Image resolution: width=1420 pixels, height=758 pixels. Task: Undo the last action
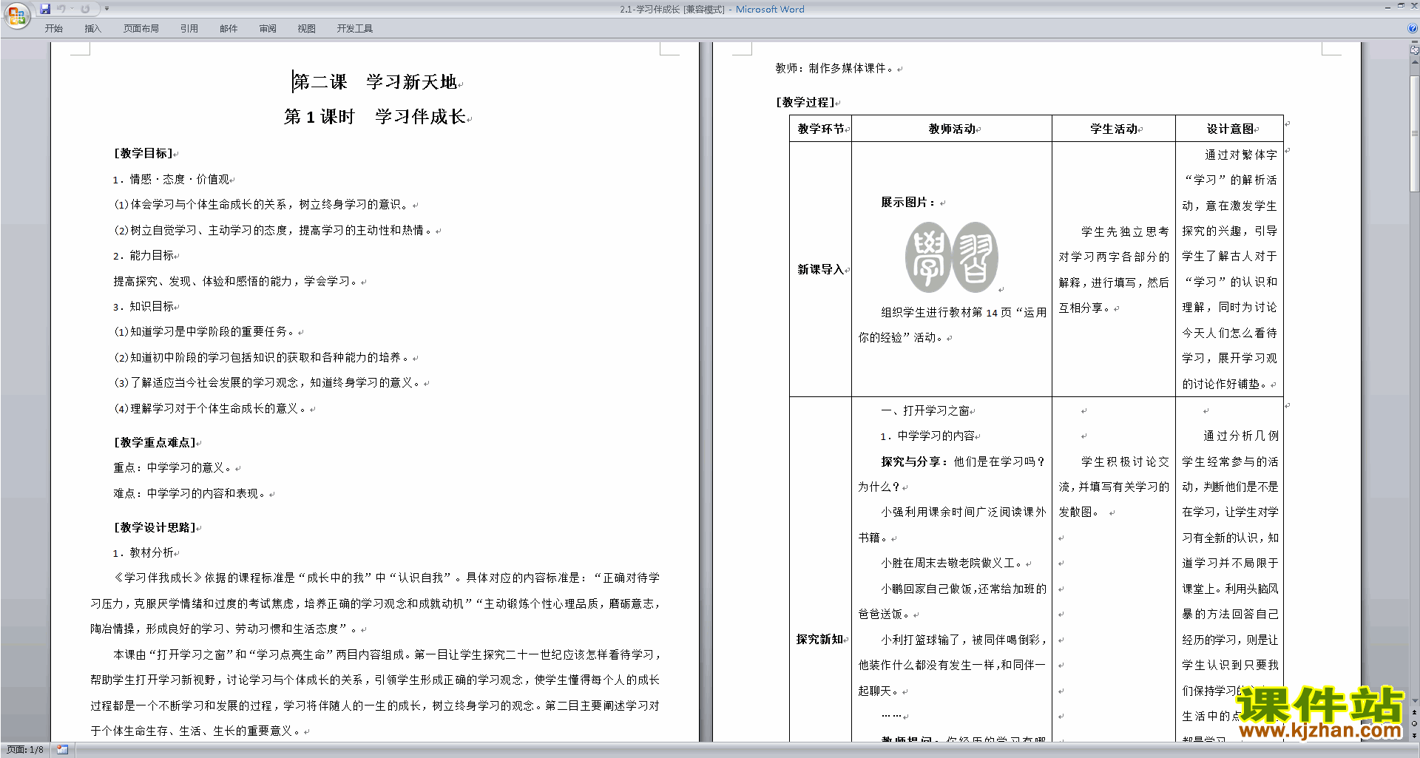point(61,9)
